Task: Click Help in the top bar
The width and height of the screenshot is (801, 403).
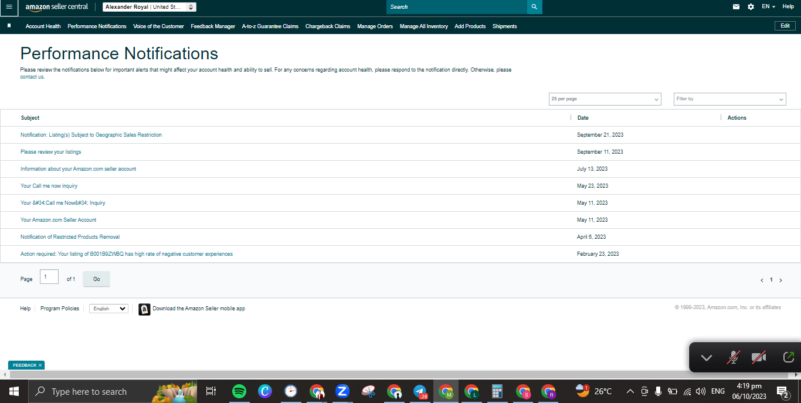Action: (788, 6)
